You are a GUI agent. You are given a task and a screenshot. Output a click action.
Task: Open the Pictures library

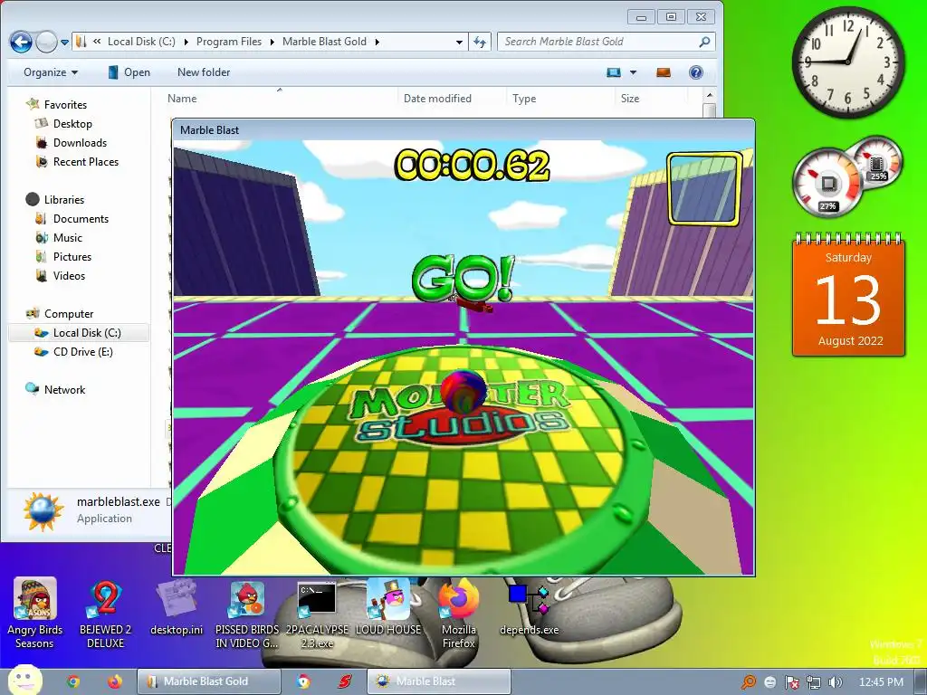(63, 256)
